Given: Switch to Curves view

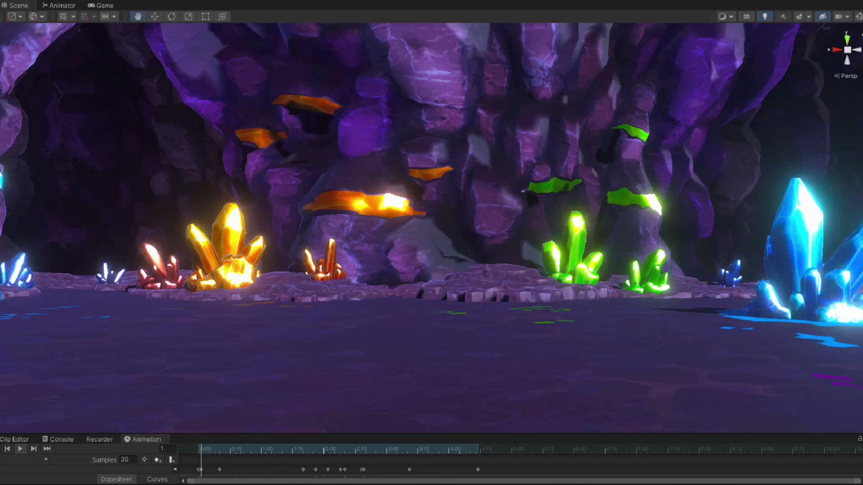Looking at the screenshot, I should pos(157,479).
